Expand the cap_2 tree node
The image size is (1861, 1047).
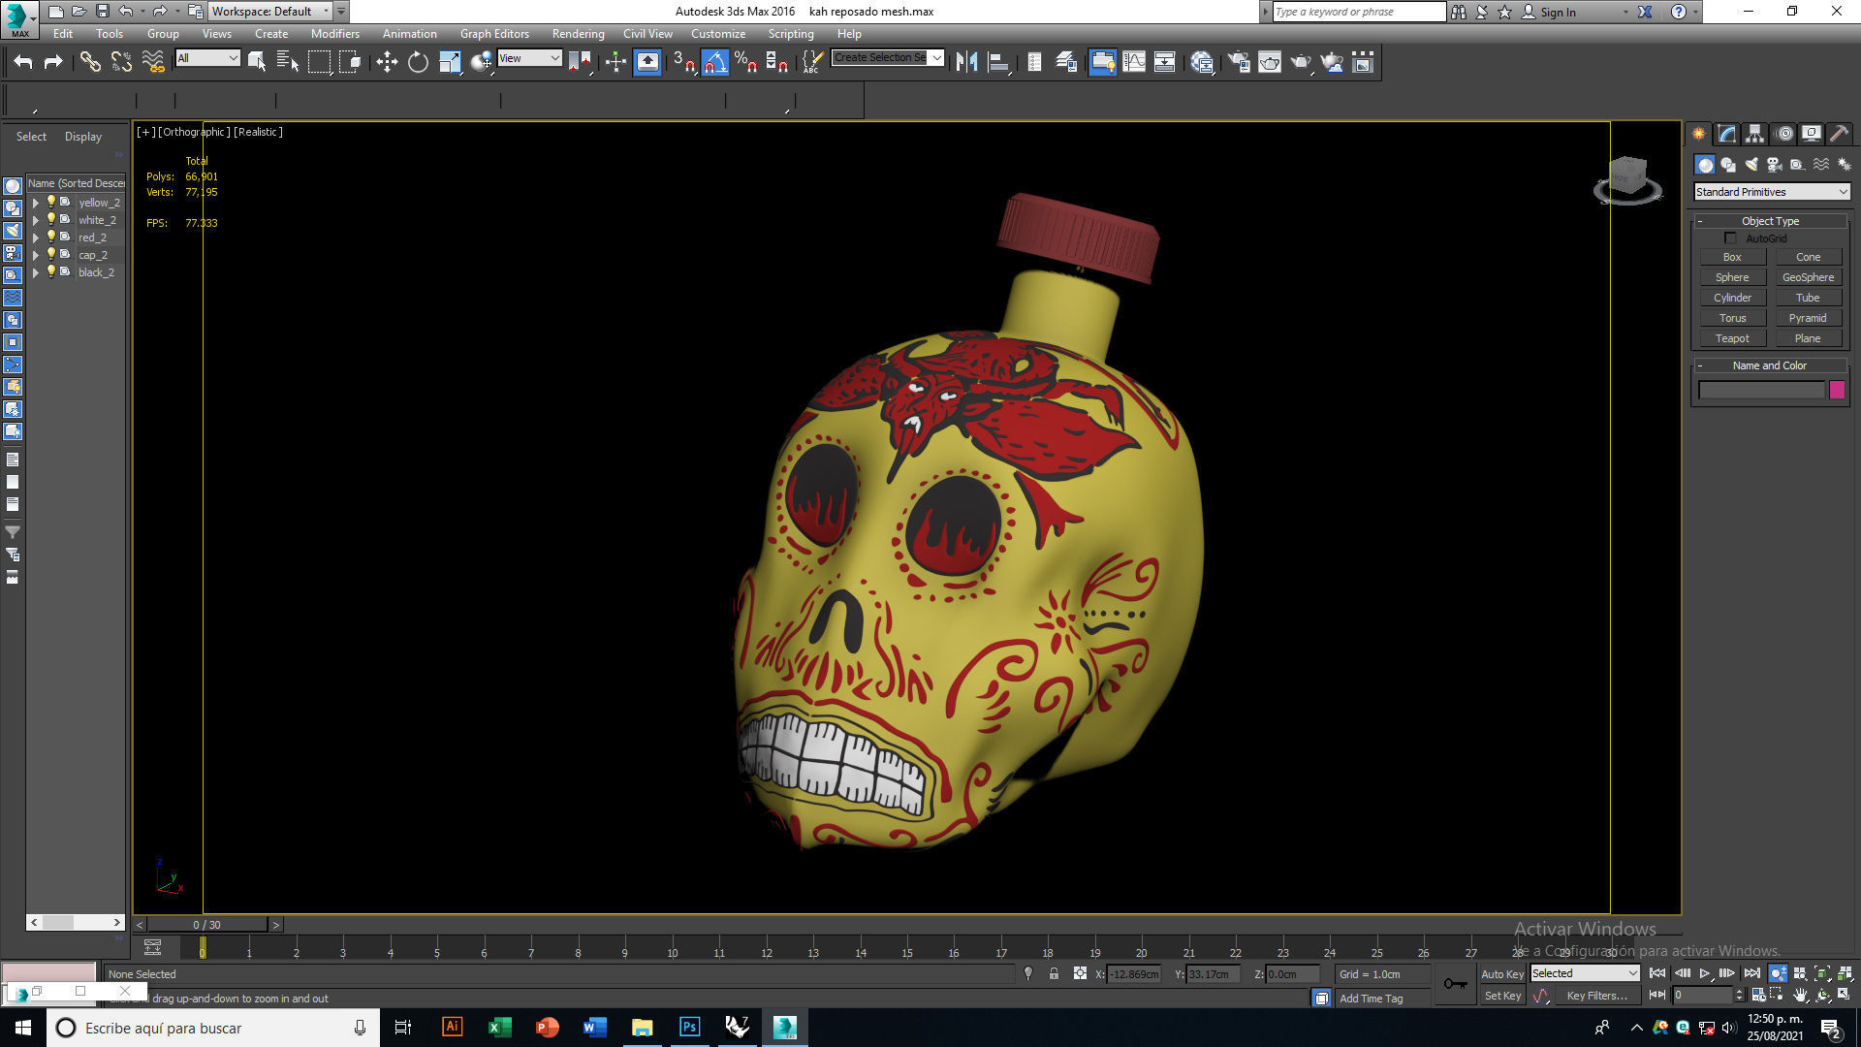tap(36, 255)
